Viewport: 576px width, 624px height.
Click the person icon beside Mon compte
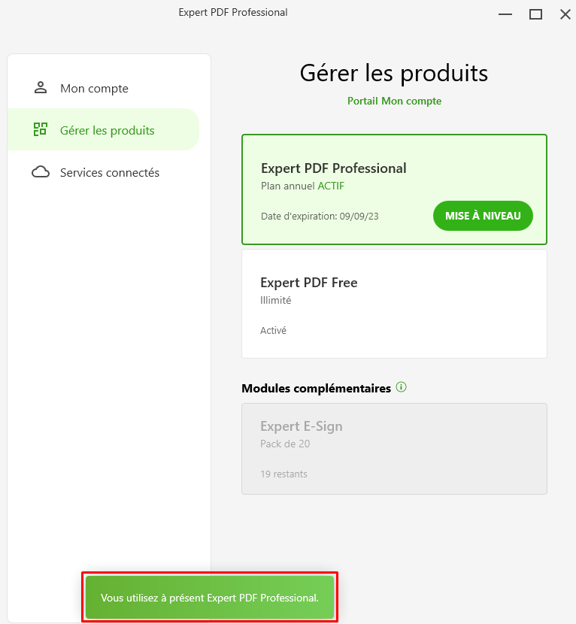click(x=41, y=87)
